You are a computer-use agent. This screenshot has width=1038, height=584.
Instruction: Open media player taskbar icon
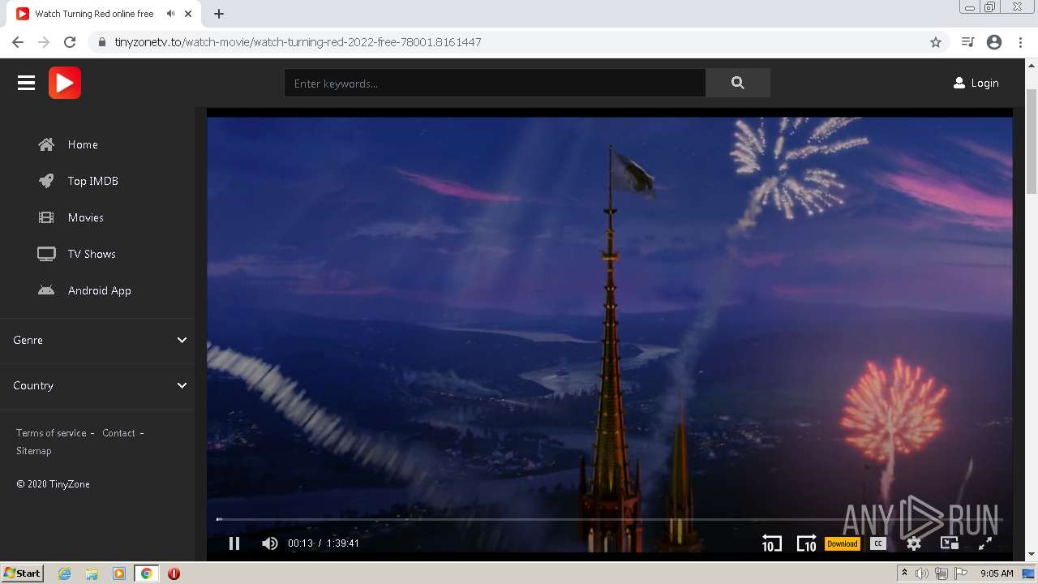point(119,573)
